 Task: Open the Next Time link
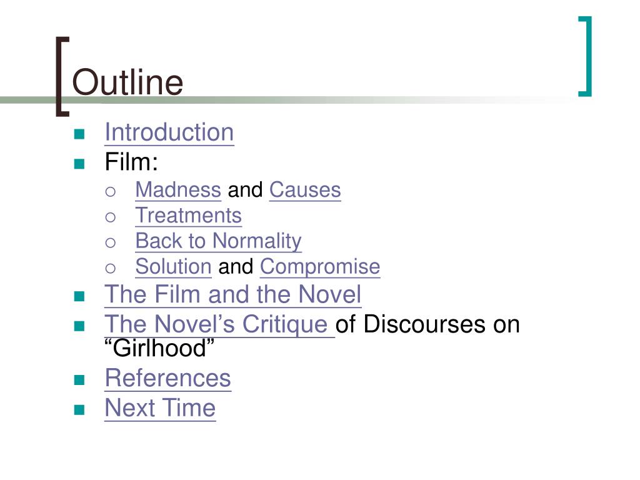coord(161,408)
